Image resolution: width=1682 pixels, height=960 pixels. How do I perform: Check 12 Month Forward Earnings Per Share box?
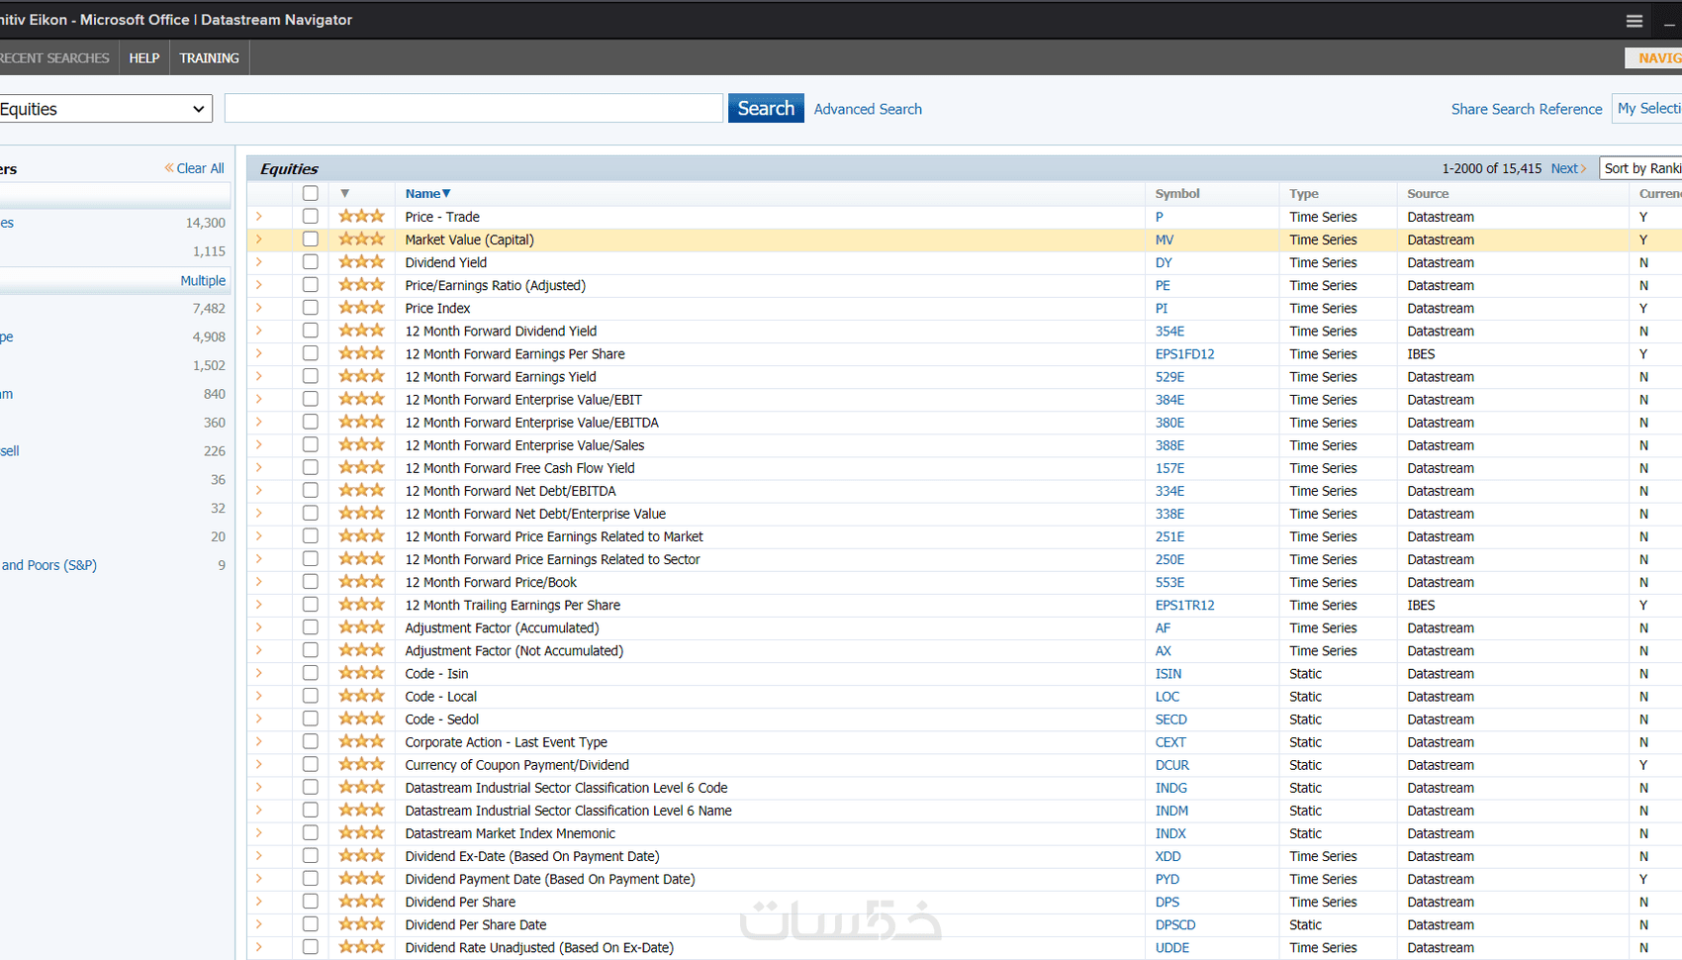pyautogui.click(x=311, y=352)
